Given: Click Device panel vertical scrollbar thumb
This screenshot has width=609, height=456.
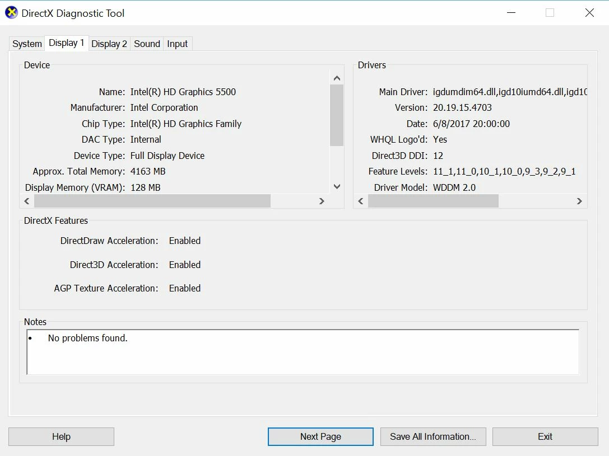Looking at the screenshot, I should pos(337,115).
